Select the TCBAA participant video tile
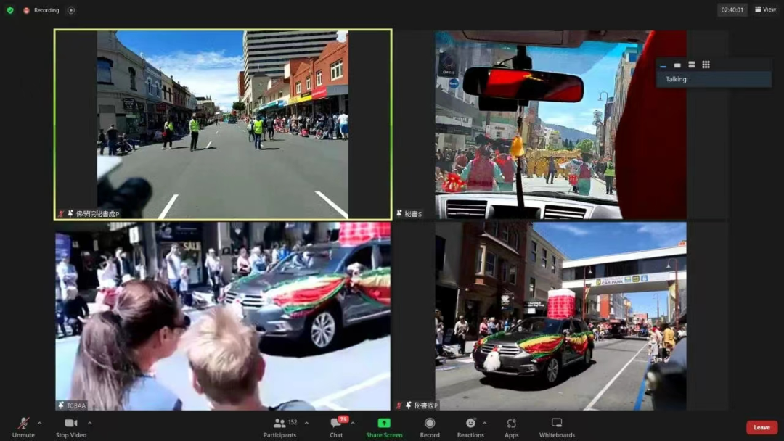 [223, 316]
